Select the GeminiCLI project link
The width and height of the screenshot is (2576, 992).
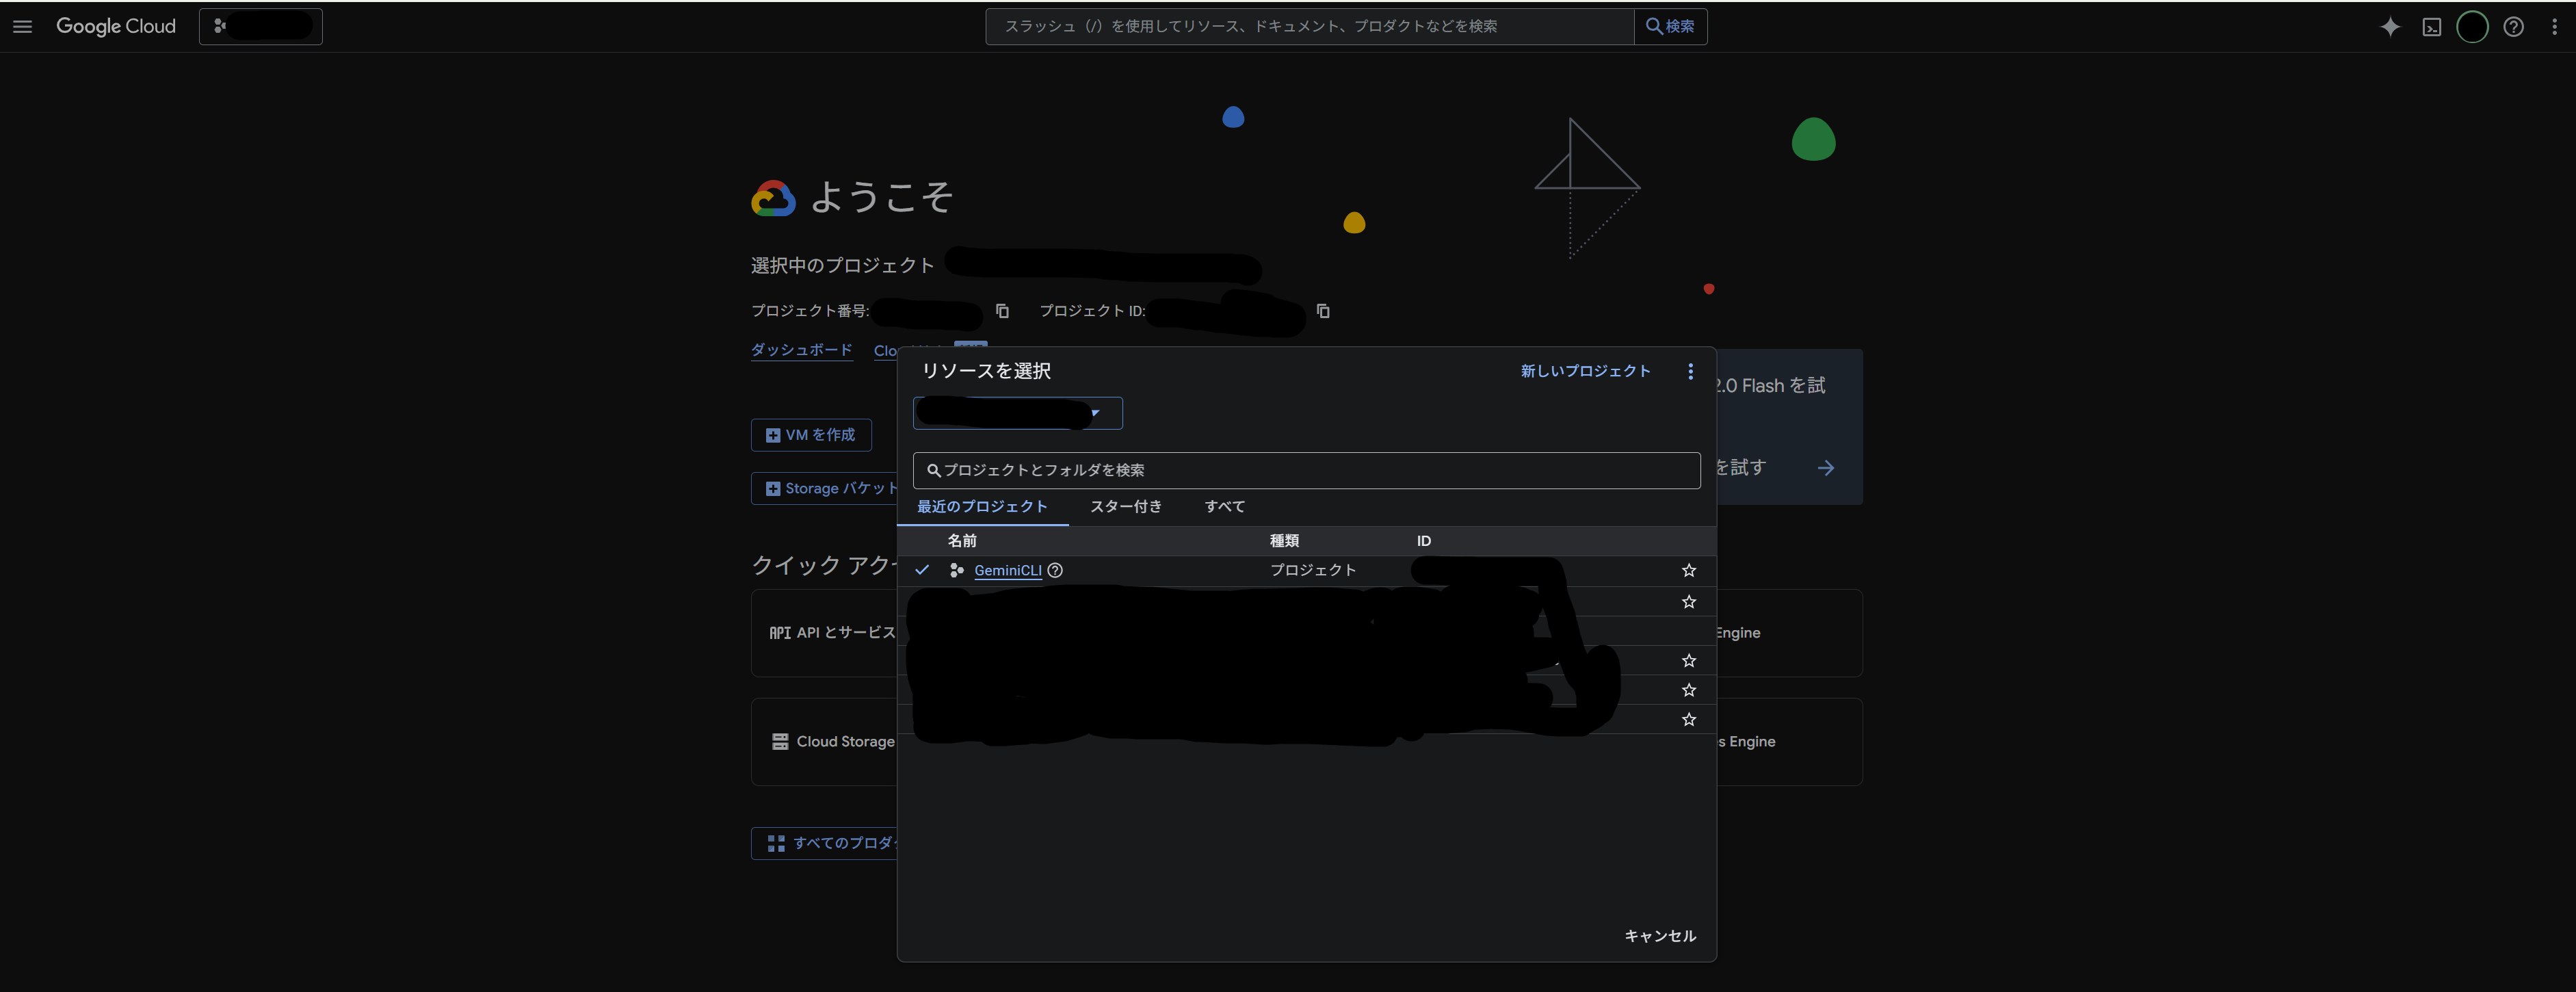pyautogui.click(x=1007, y=570)
